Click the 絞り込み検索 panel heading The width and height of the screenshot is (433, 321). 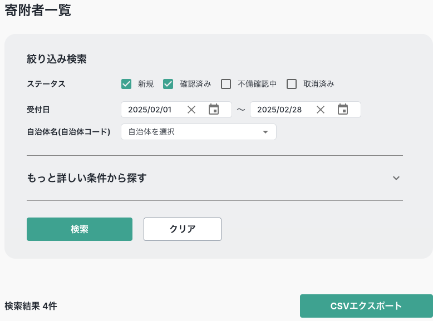[x=56, y=59]
